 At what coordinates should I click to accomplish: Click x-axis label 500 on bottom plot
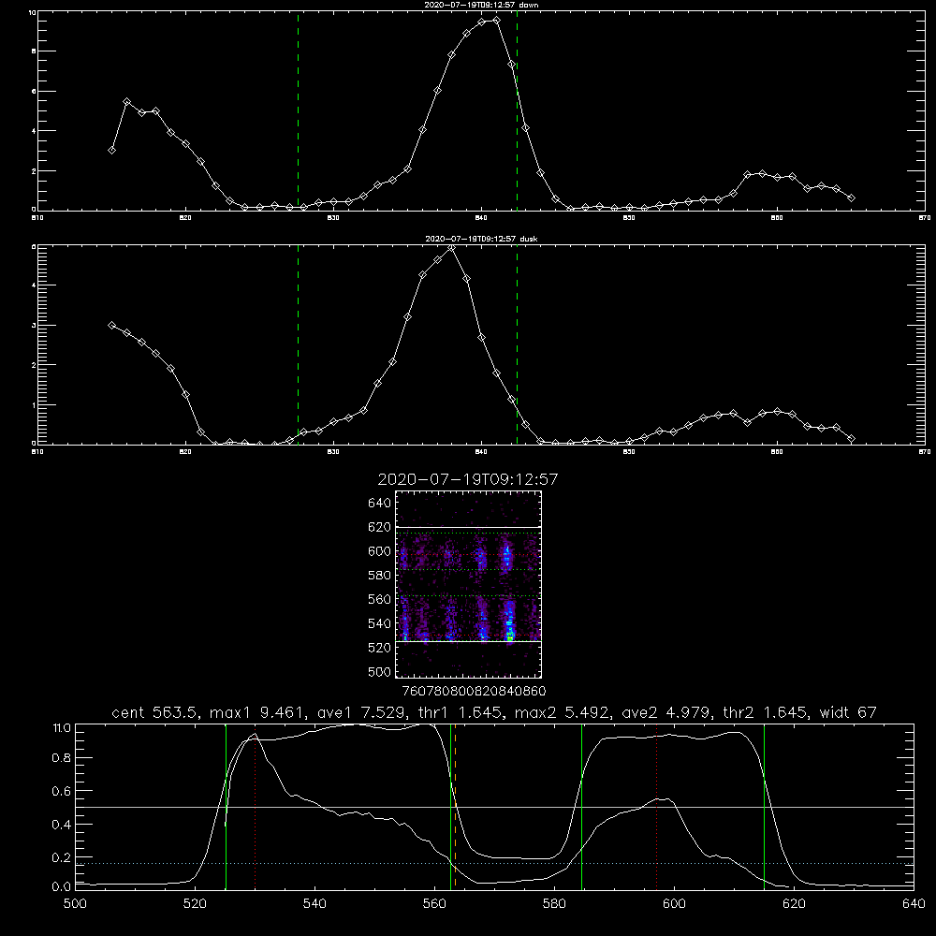[x=75, y=904]
